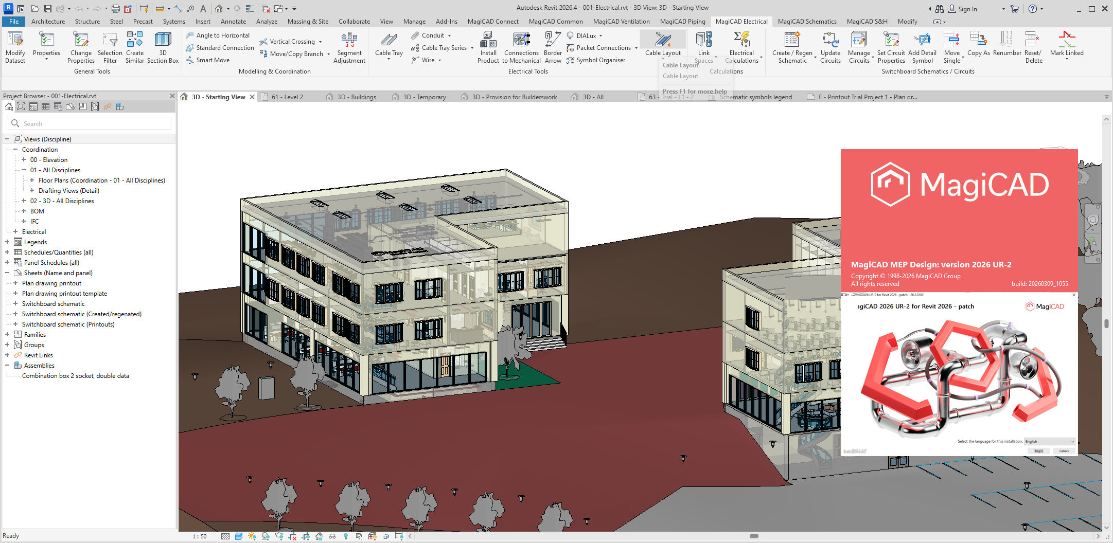Screen dimensions: 1113x543
Task: Click the 1 : 50 view scale button
Action: point(200,536)
